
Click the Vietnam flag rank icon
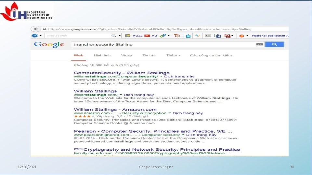tap(147, 36)
